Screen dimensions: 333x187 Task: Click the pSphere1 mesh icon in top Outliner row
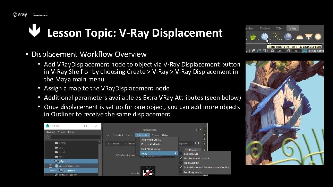tap(56, 161)
